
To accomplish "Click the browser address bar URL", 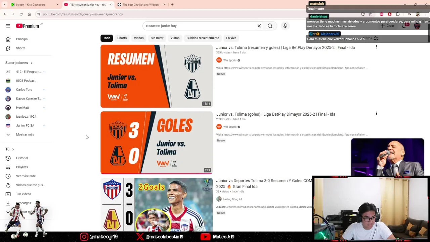I will [x=83, y=14].
